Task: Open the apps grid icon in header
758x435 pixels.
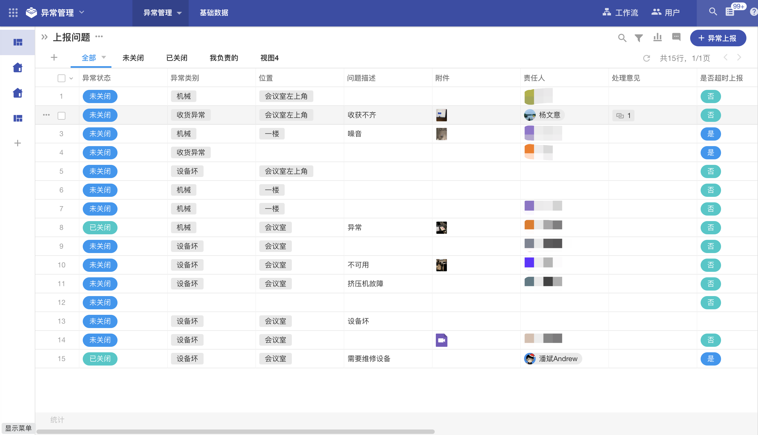Action: click(13, 13)
